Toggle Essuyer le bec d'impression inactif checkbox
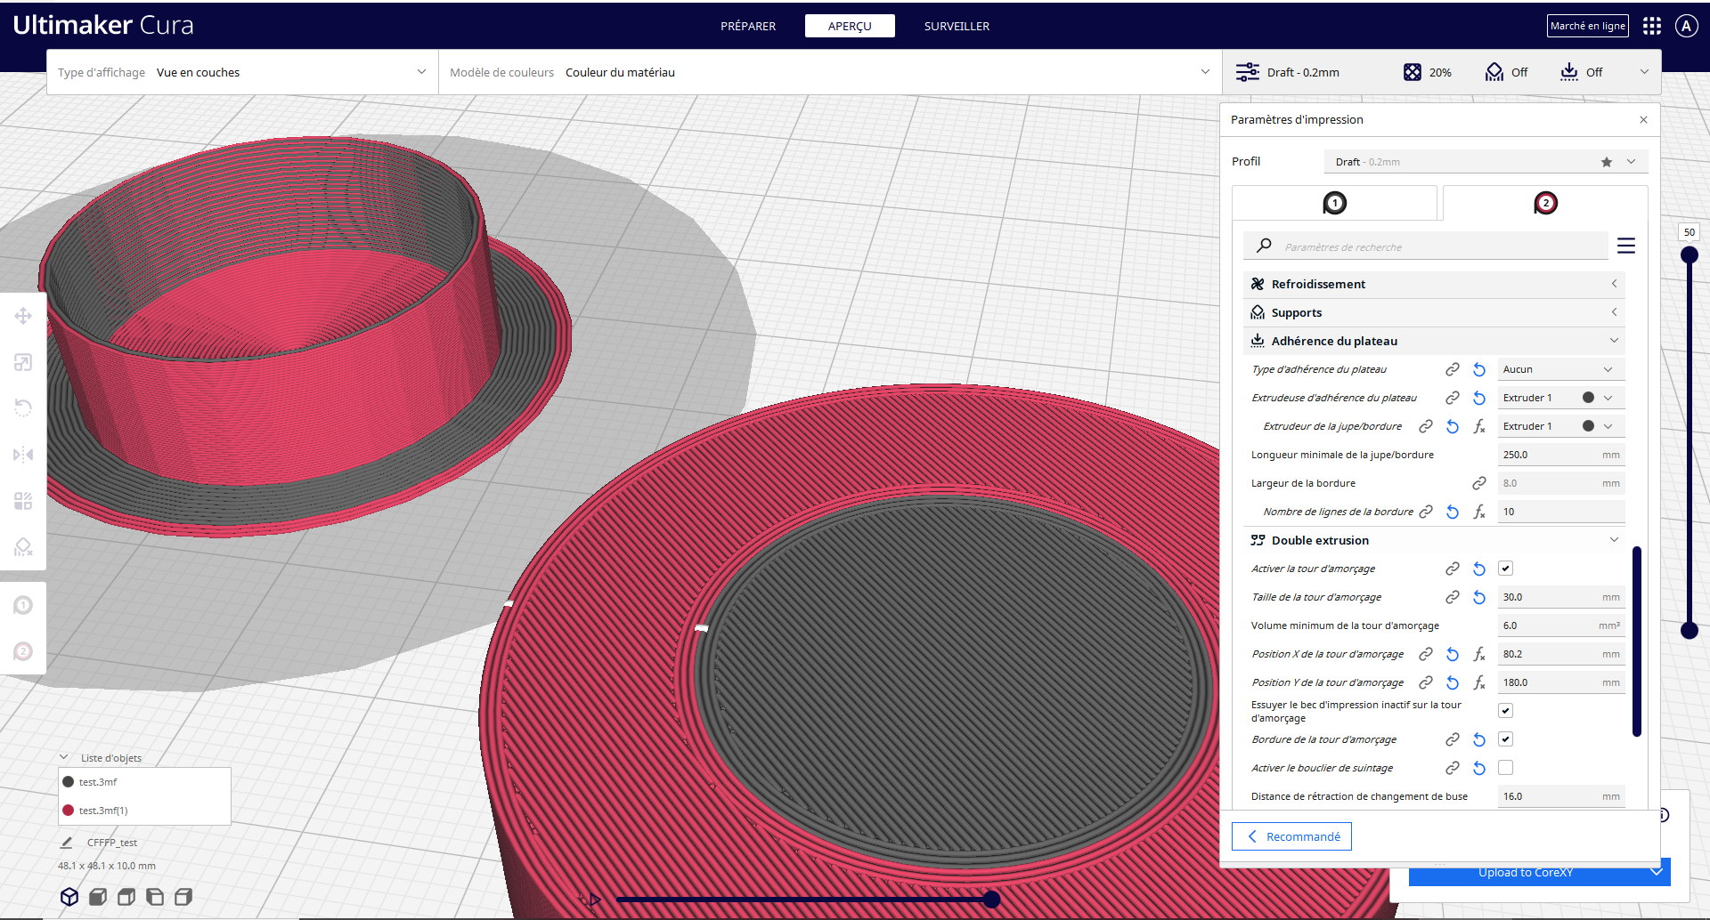 click(1506, 711)
